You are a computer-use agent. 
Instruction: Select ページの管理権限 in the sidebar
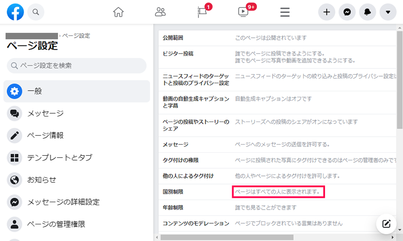pos(77,224)
